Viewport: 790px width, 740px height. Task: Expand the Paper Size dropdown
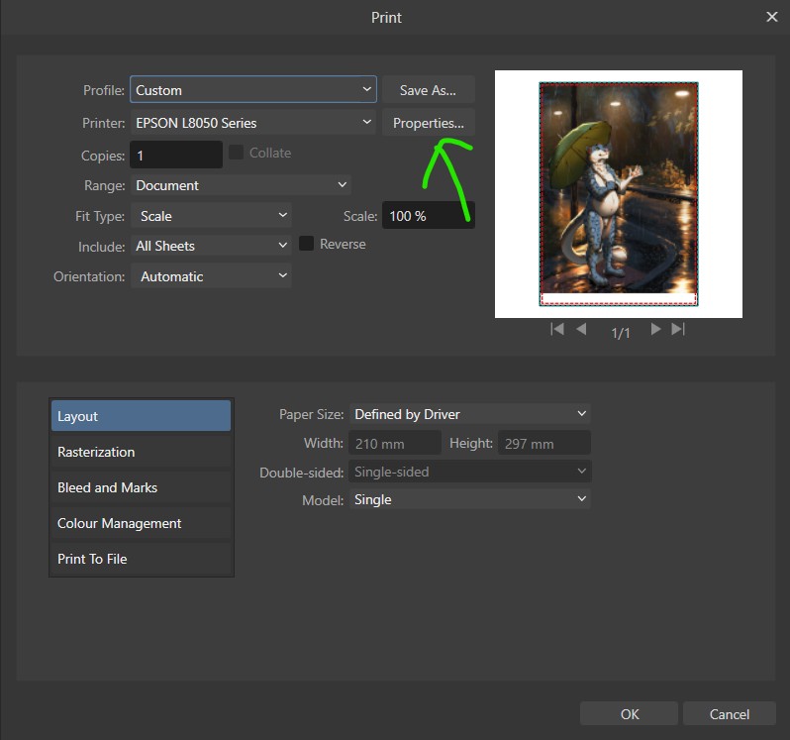pyautogui.click(x=470, y=414)
